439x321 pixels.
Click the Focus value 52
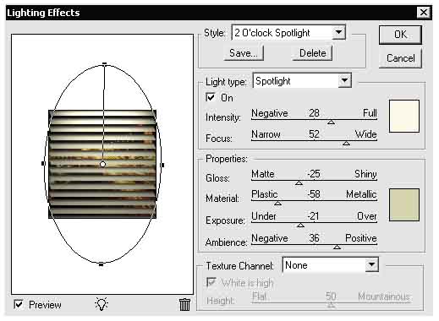314,134
